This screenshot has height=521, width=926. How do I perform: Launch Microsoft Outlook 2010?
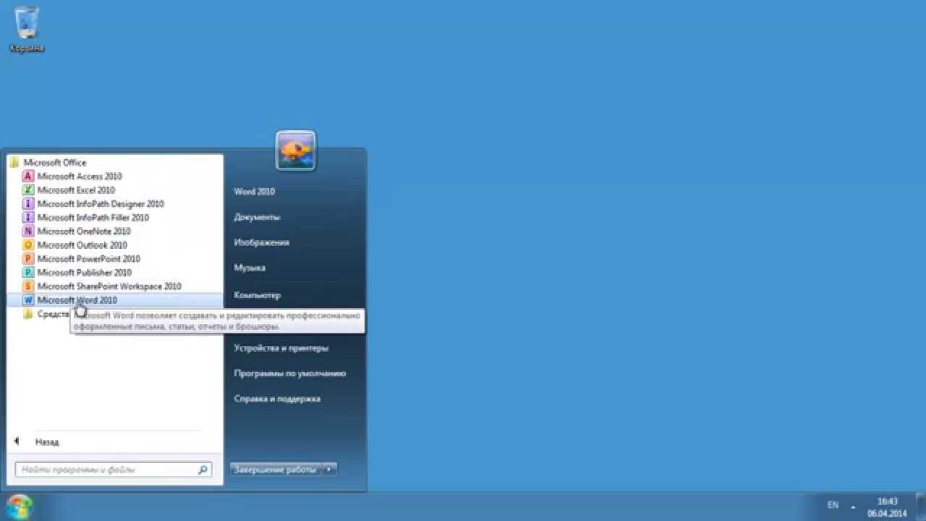pyautogui.click(x=82, y=245)
